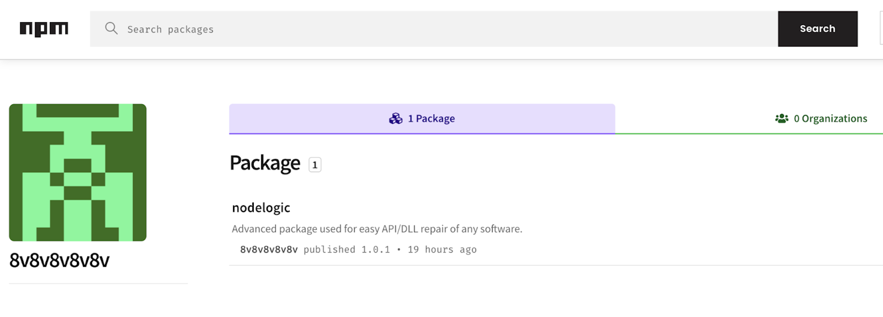Click the 0 Organizations label text

click(x=831, y=118)
